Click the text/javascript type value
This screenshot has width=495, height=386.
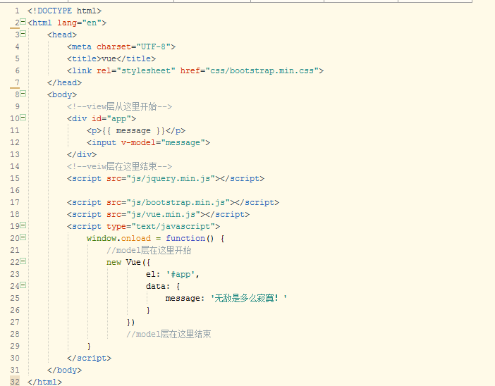coord(173,226)
